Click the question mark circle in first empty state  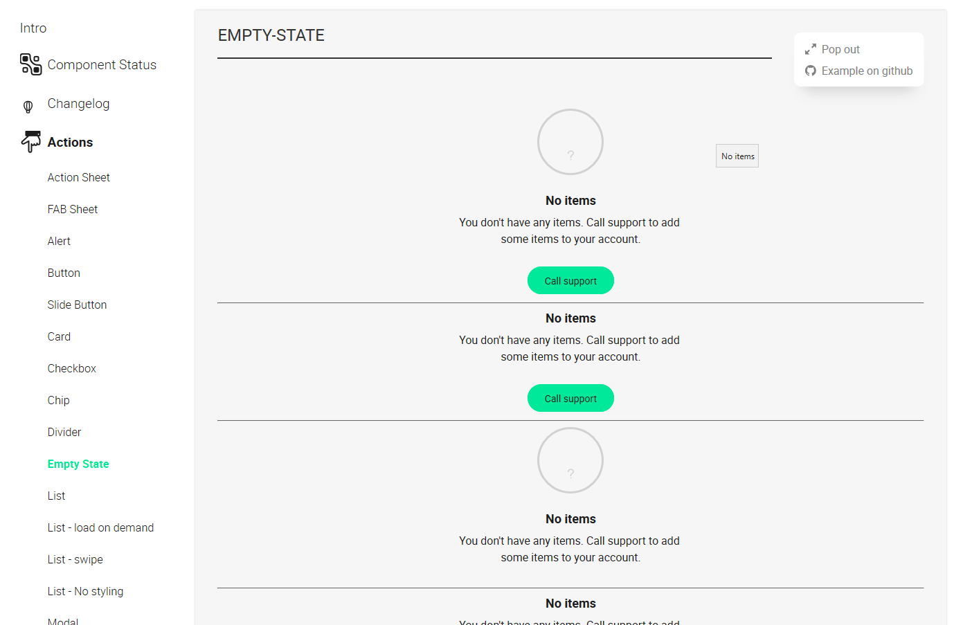(x=570, y=141)
